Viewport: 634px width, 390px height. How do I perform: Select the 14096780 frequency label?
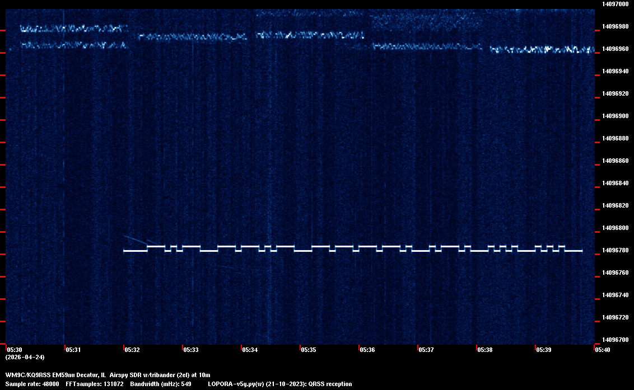pyautogui.click(x=614, y=250)
